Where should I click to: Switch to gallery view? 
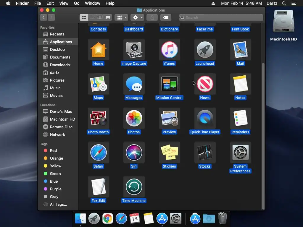pyautogui.click(x=108, y=17)
